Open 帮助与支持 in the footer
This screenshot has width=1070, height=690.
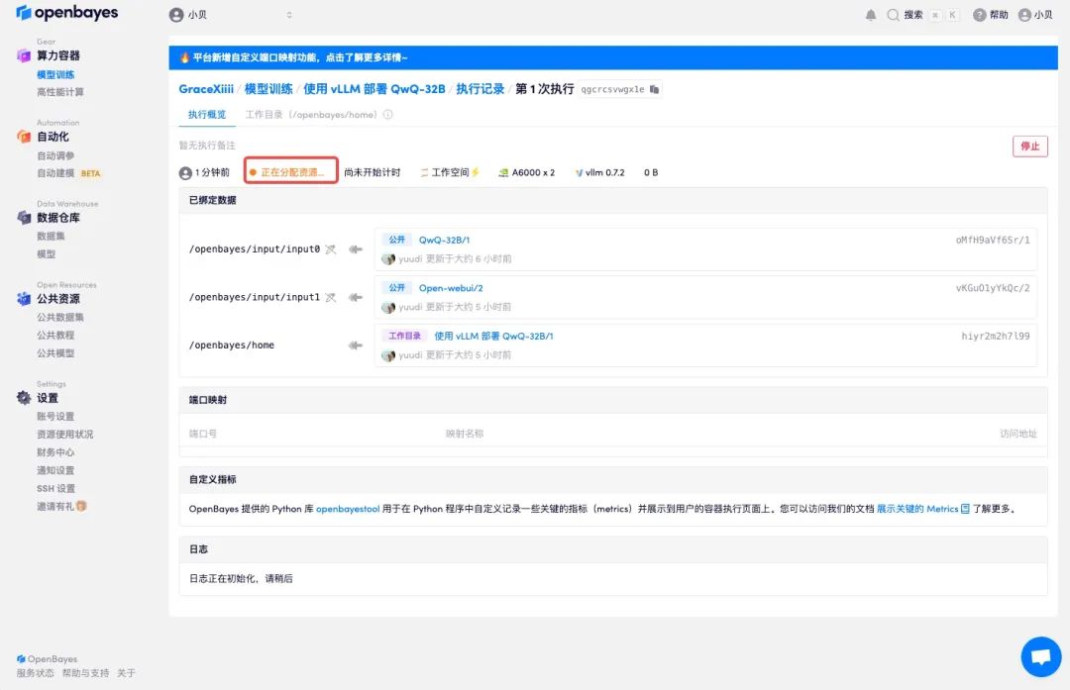click(x=85, y=673)
